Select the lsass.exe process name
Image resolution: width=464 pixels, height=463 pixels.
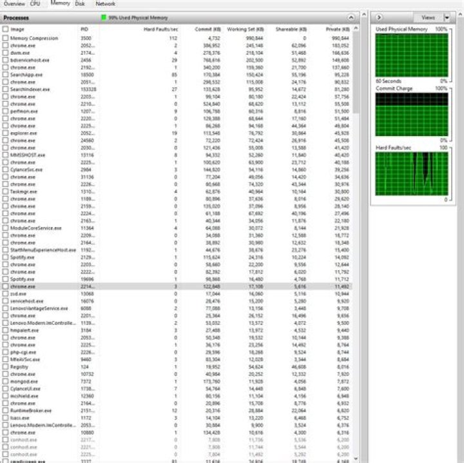[x=19, y=418]
